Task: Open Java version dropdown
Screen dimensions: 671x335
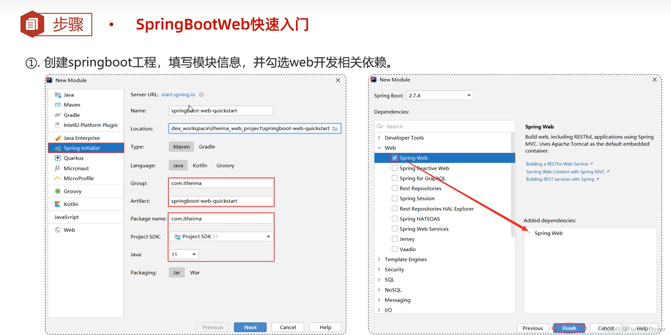Action: (184, 254)
